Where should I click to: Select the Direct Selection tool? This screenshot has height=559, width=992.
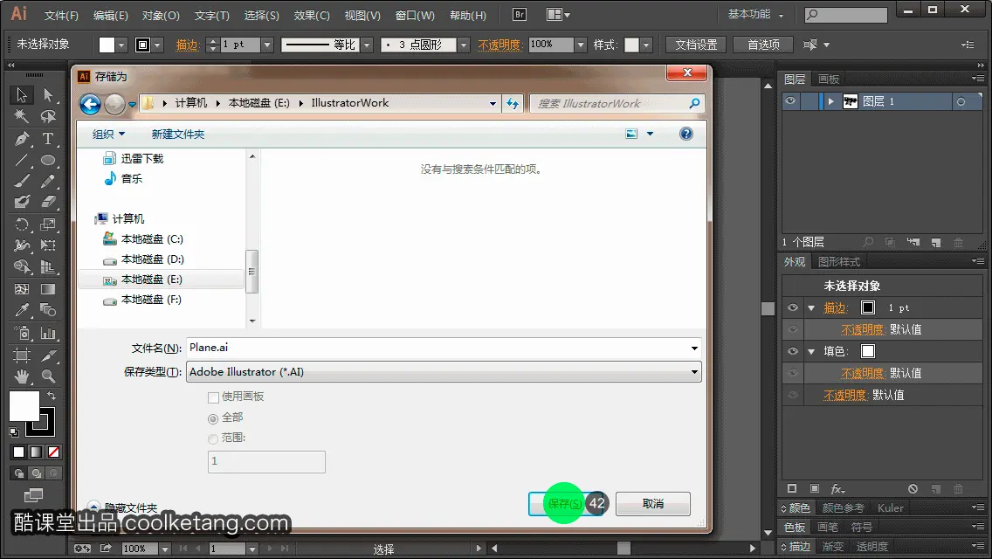48,95
